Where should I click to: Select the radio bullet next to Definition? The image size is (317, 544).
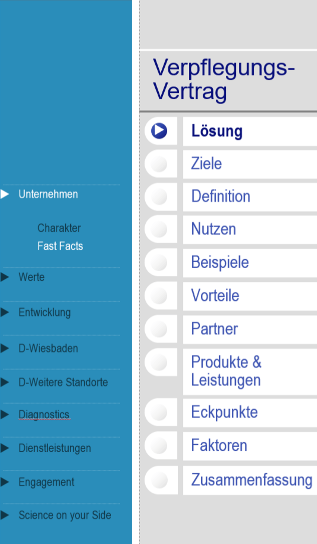(159, 197)
